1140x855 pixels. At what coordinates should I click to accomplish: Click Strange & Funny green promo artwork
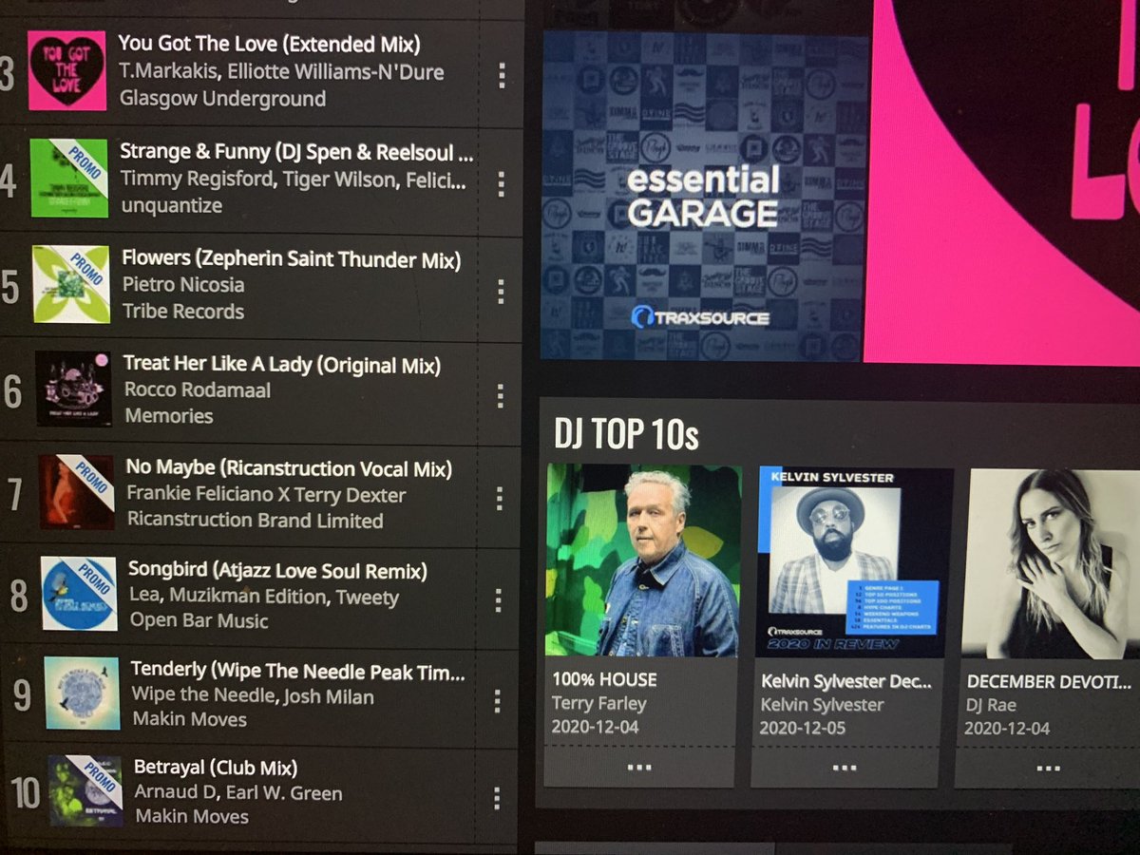(69, 178)
